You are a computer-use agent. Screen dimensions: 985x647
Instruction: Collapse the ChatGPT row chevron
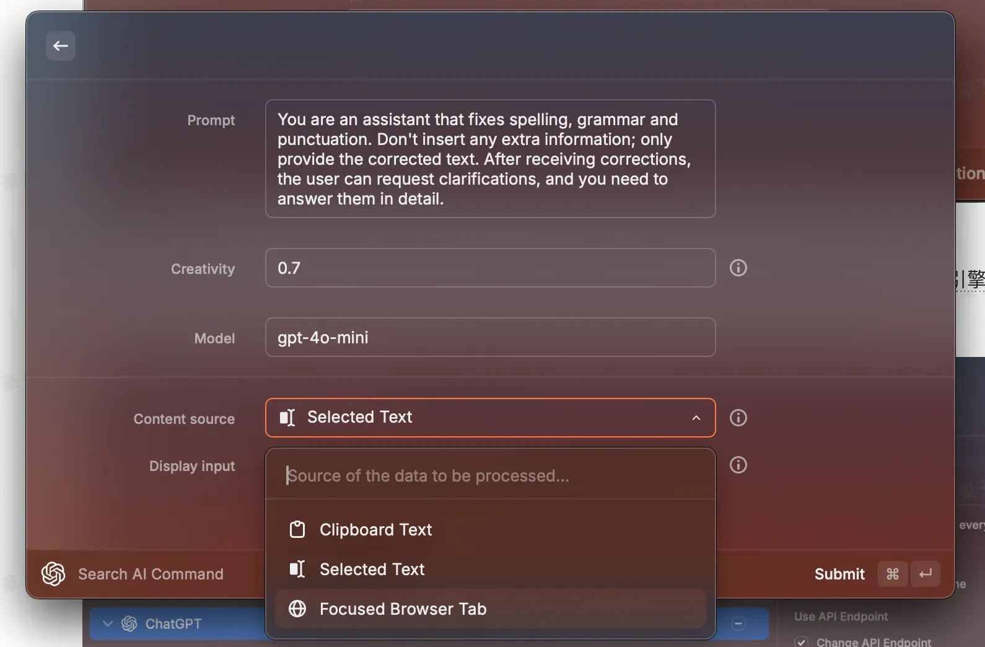pos(108,623)
